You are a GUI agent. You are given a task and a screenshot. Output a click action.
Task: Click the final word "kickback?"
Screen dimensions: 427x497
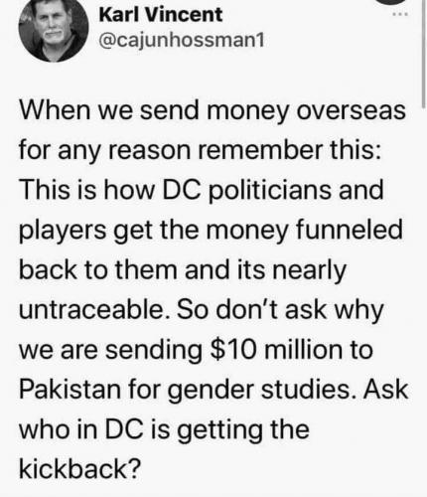(80, 469)
